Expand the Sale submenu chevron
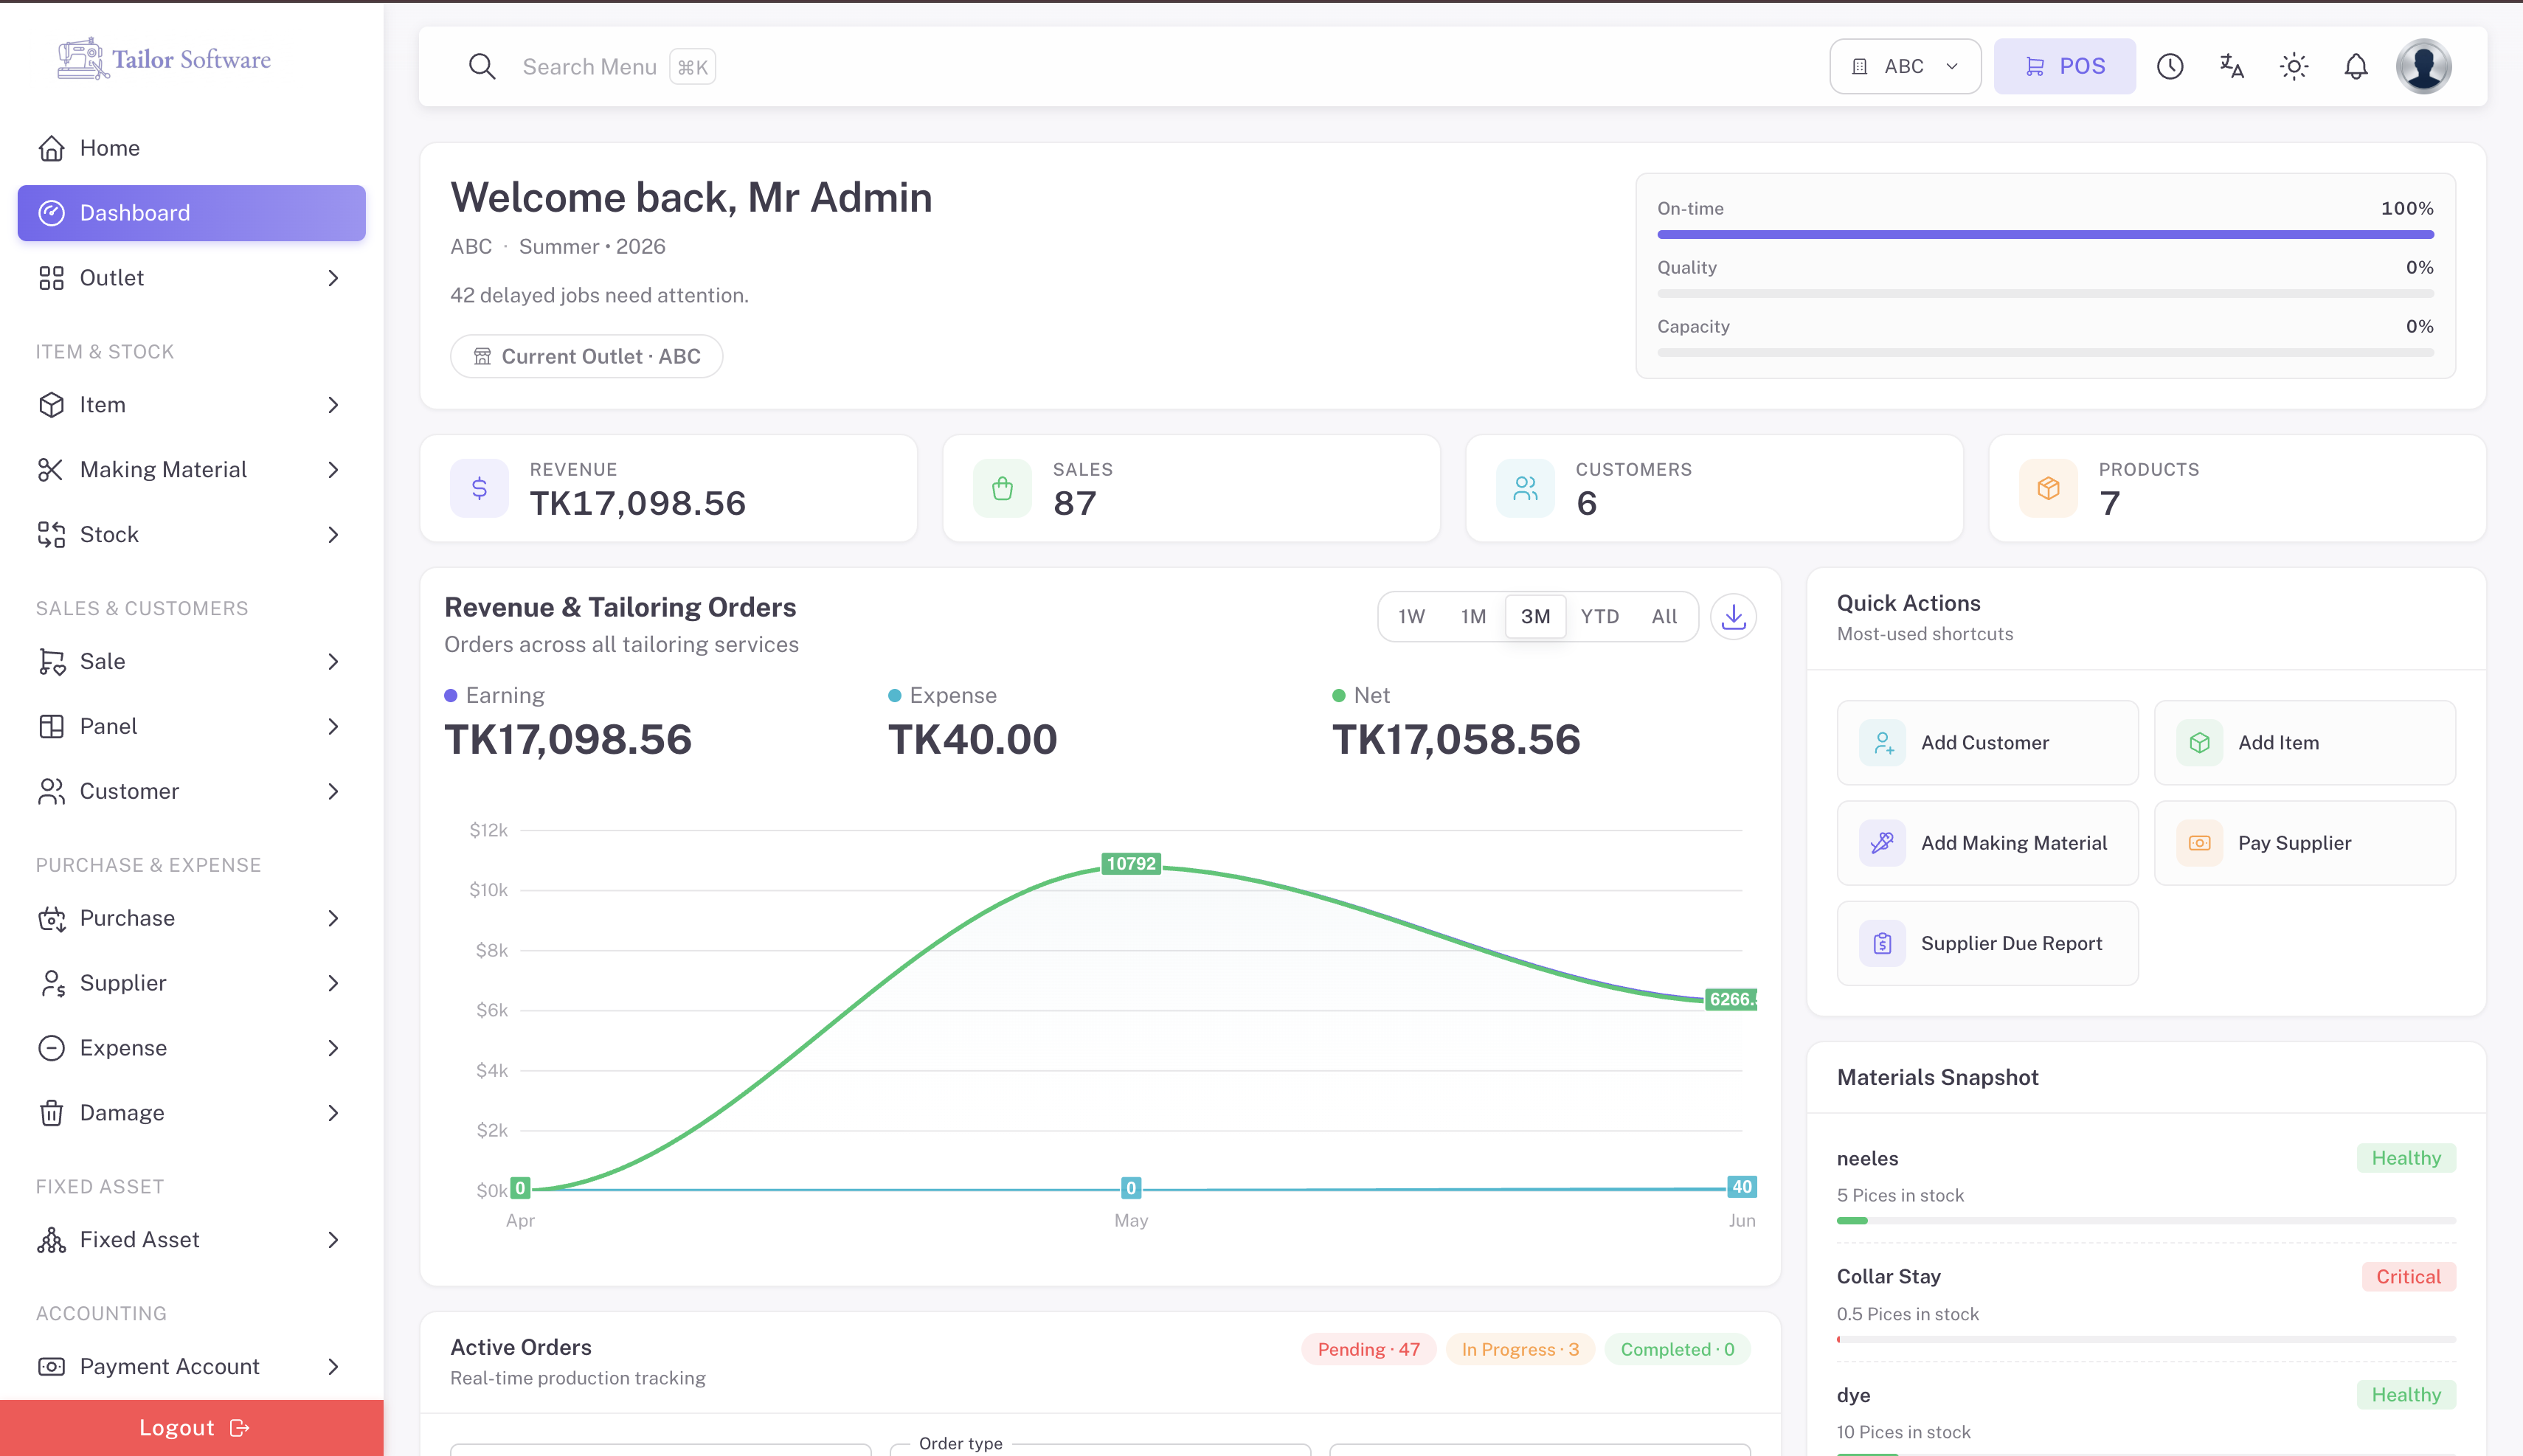The width and height of the screenshot is (2523, 1456). click(x=333, y=662)
